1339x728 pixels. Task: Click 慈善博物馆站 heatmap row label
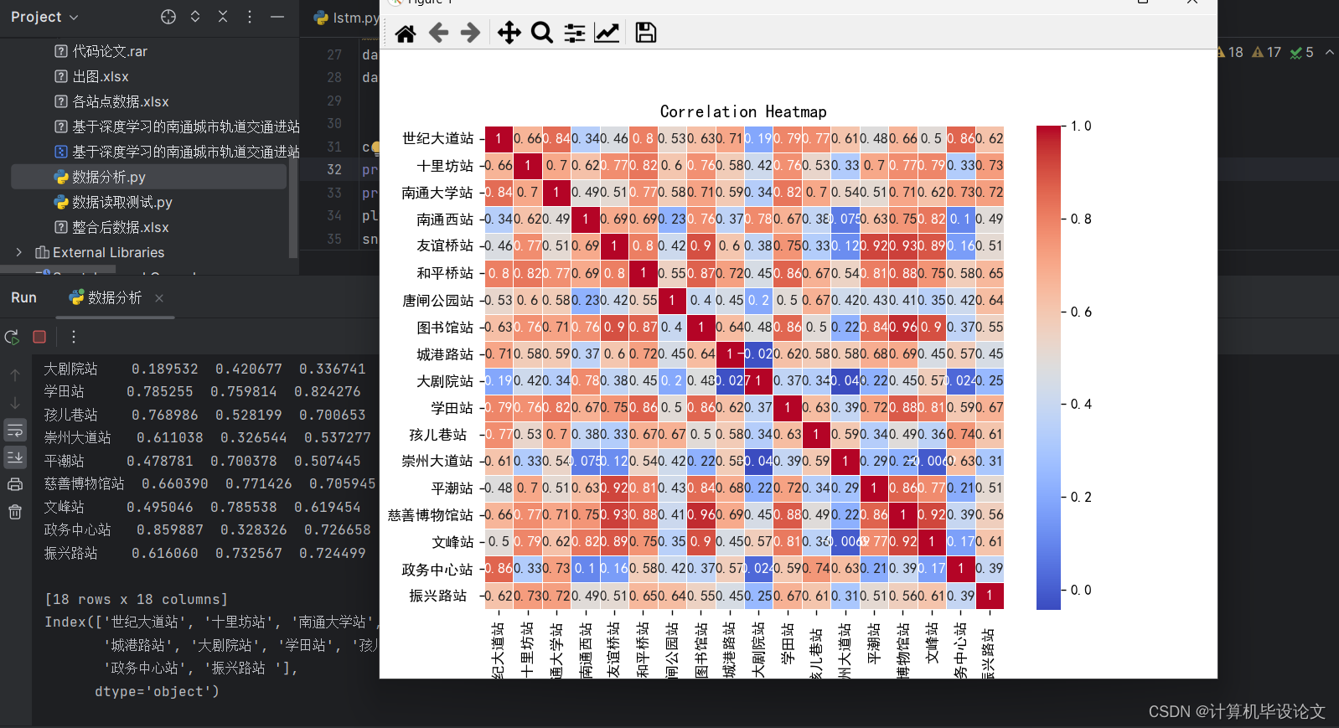(x=430, y=515)
